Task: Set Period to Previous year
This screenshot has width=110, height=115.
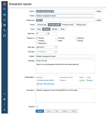Action: pos(81,25)
